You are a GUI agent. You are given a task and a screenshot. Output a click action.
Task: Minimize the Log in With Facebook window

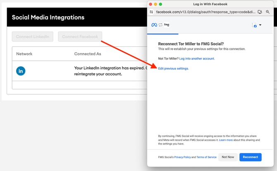coord(155,4)
